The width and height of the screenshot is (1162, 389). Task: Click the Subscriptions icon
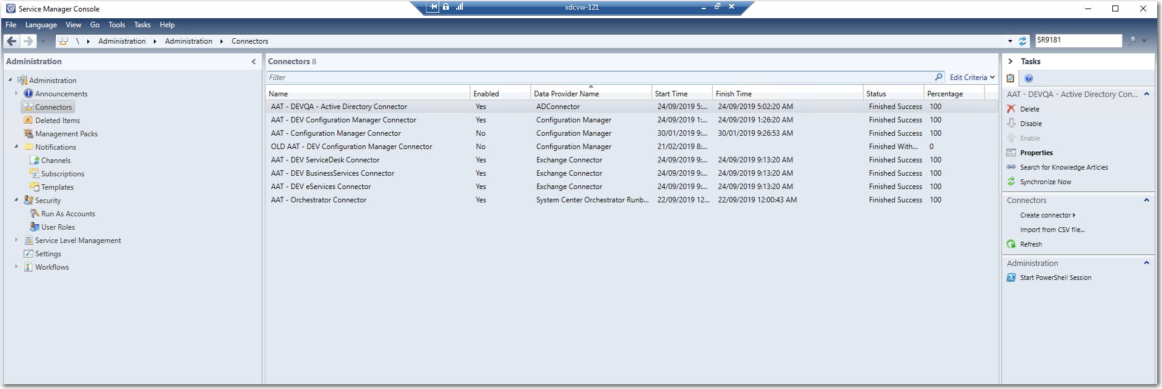[x=35, y=173]
